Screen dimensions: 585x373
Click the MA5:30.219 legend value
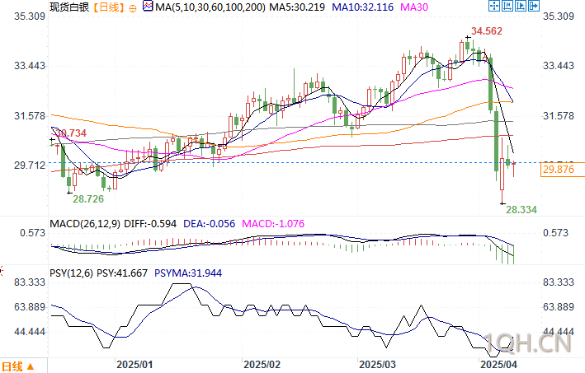tap(297, 7)
